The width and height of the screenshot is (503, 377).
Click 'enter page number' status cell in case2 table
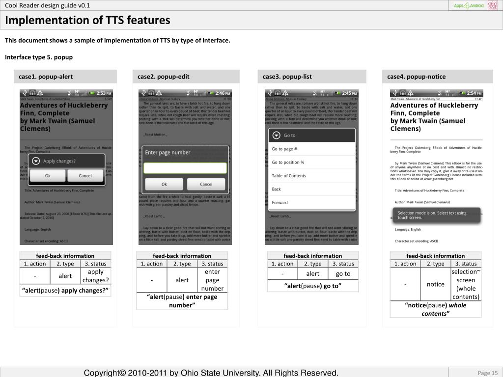click(x=212, y=280)
